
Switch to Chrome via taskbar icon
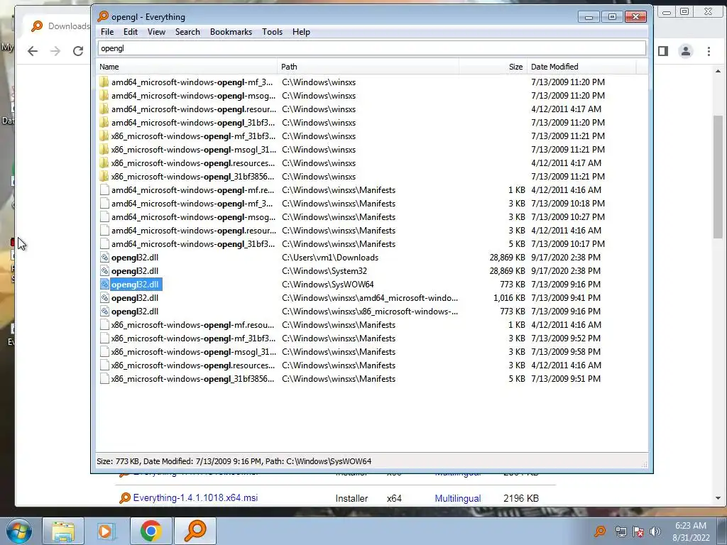151,531
